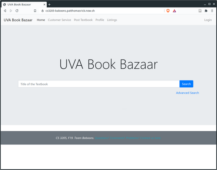Viewport: 217px width, 170px height.
Task: Open the Profile nav link
Action: click(100, 20)
